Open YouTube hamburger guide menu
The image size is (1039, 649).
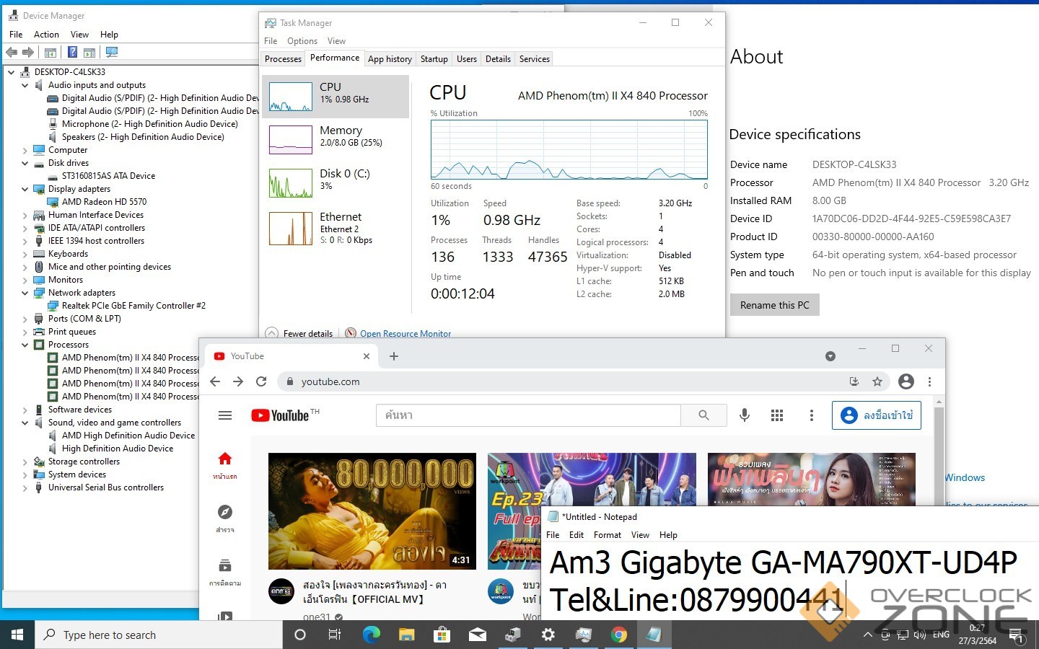[225, 415]
